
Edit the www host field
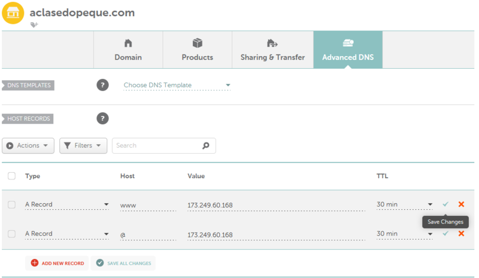[148, 205]
